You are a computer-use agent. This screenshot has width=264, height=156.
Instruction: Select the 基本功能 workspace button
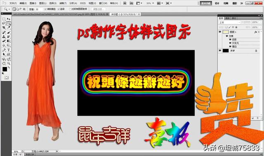[x=206, y=3]
